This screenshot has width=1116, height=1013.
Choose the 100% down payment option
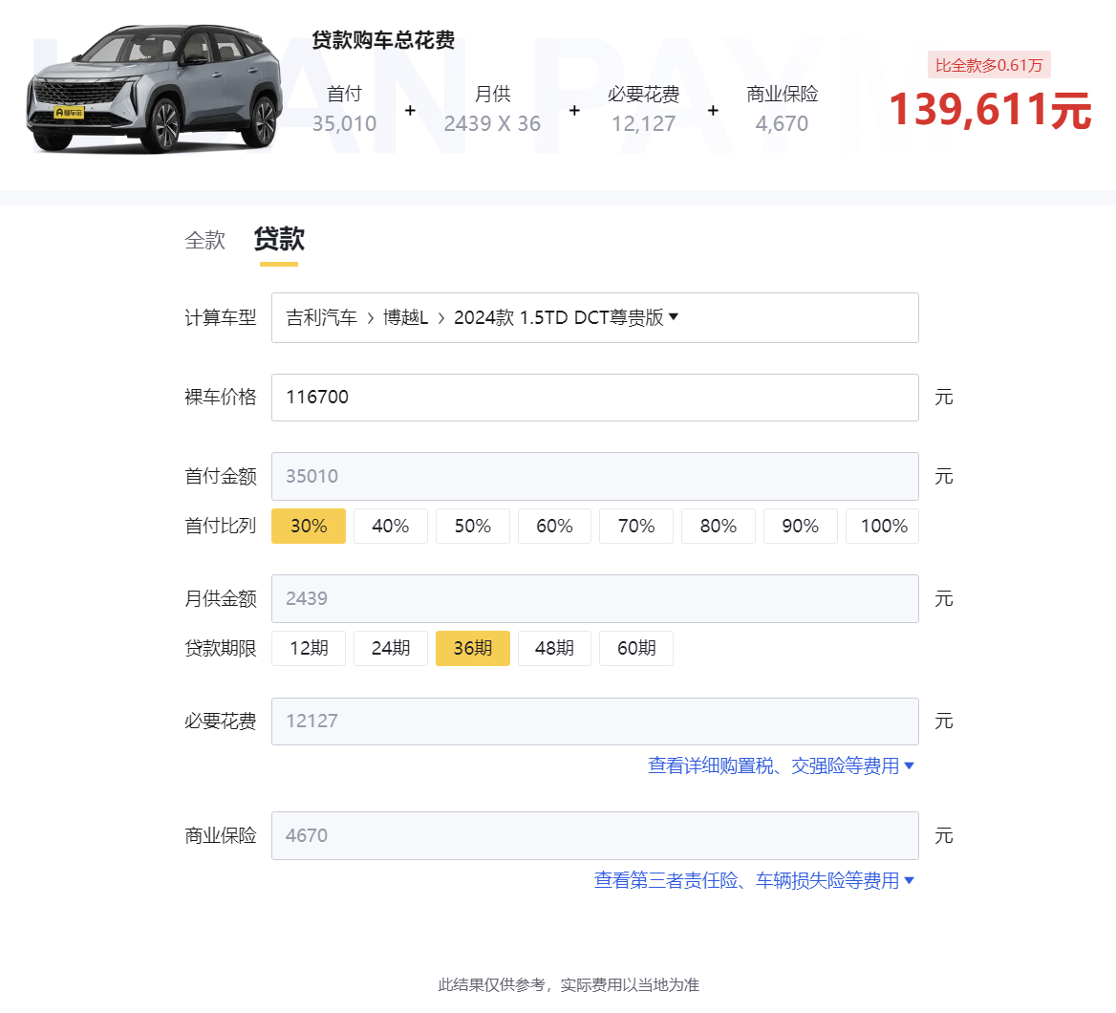pos(882,527)
